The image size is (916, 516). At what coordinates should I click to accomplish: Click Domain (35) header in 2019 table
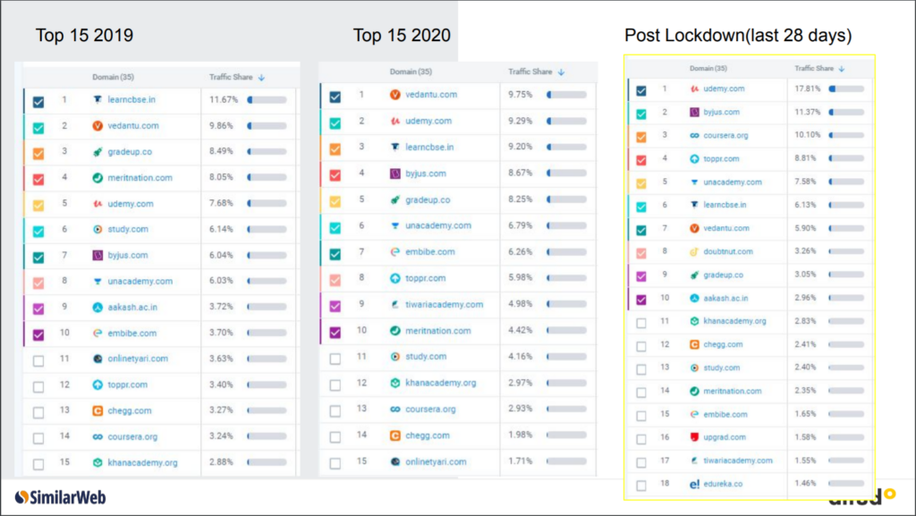113,77
